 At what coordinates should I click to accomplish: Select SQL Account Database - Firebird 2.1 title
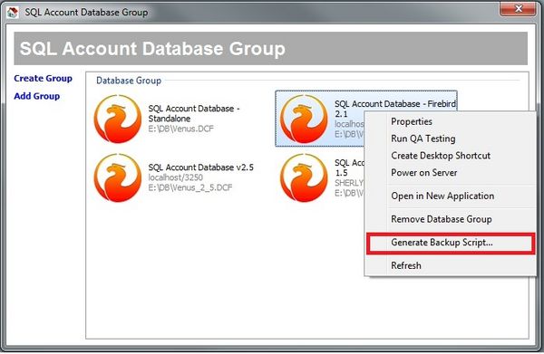click(x=395, y=109)
